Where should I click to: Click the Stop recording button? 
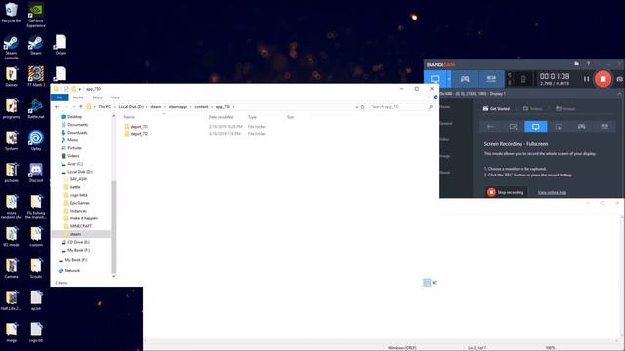[x=506, y=192]
